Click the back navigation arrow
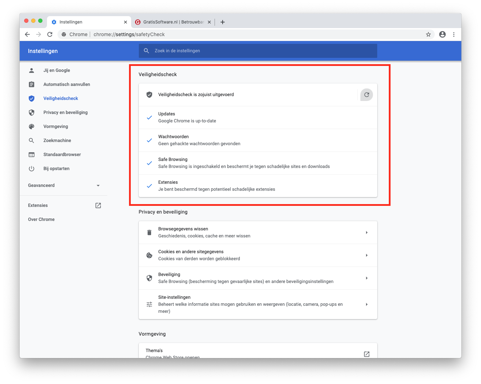This screenshot has width=481, height=384. [27, 34]
